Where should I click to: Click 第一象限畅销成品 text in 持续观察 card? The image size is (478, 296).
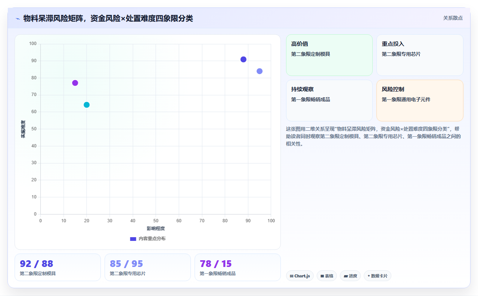[311, 99]
